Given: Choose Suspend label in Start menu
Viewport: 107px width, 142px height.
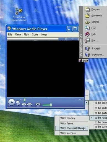Looking at the screenshot, I should [96, 48].
